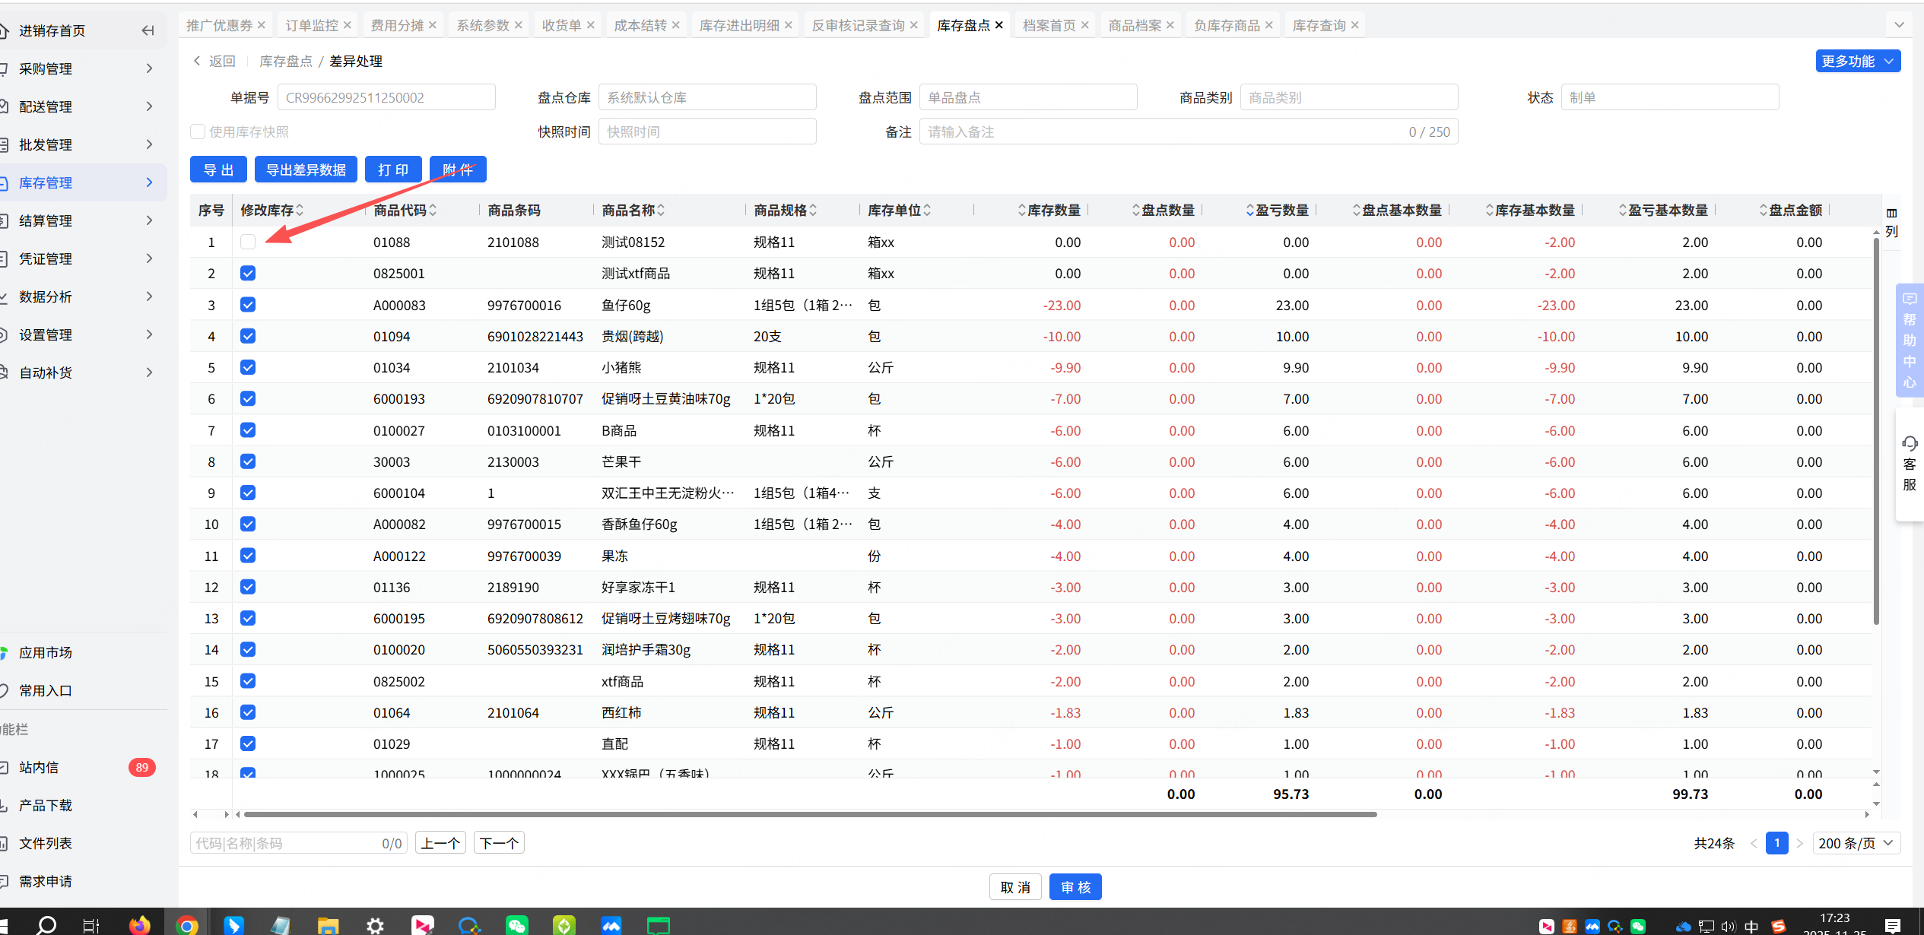
Task: Enable the 使用库存快照 checkbox
Action: click(198, 132)
